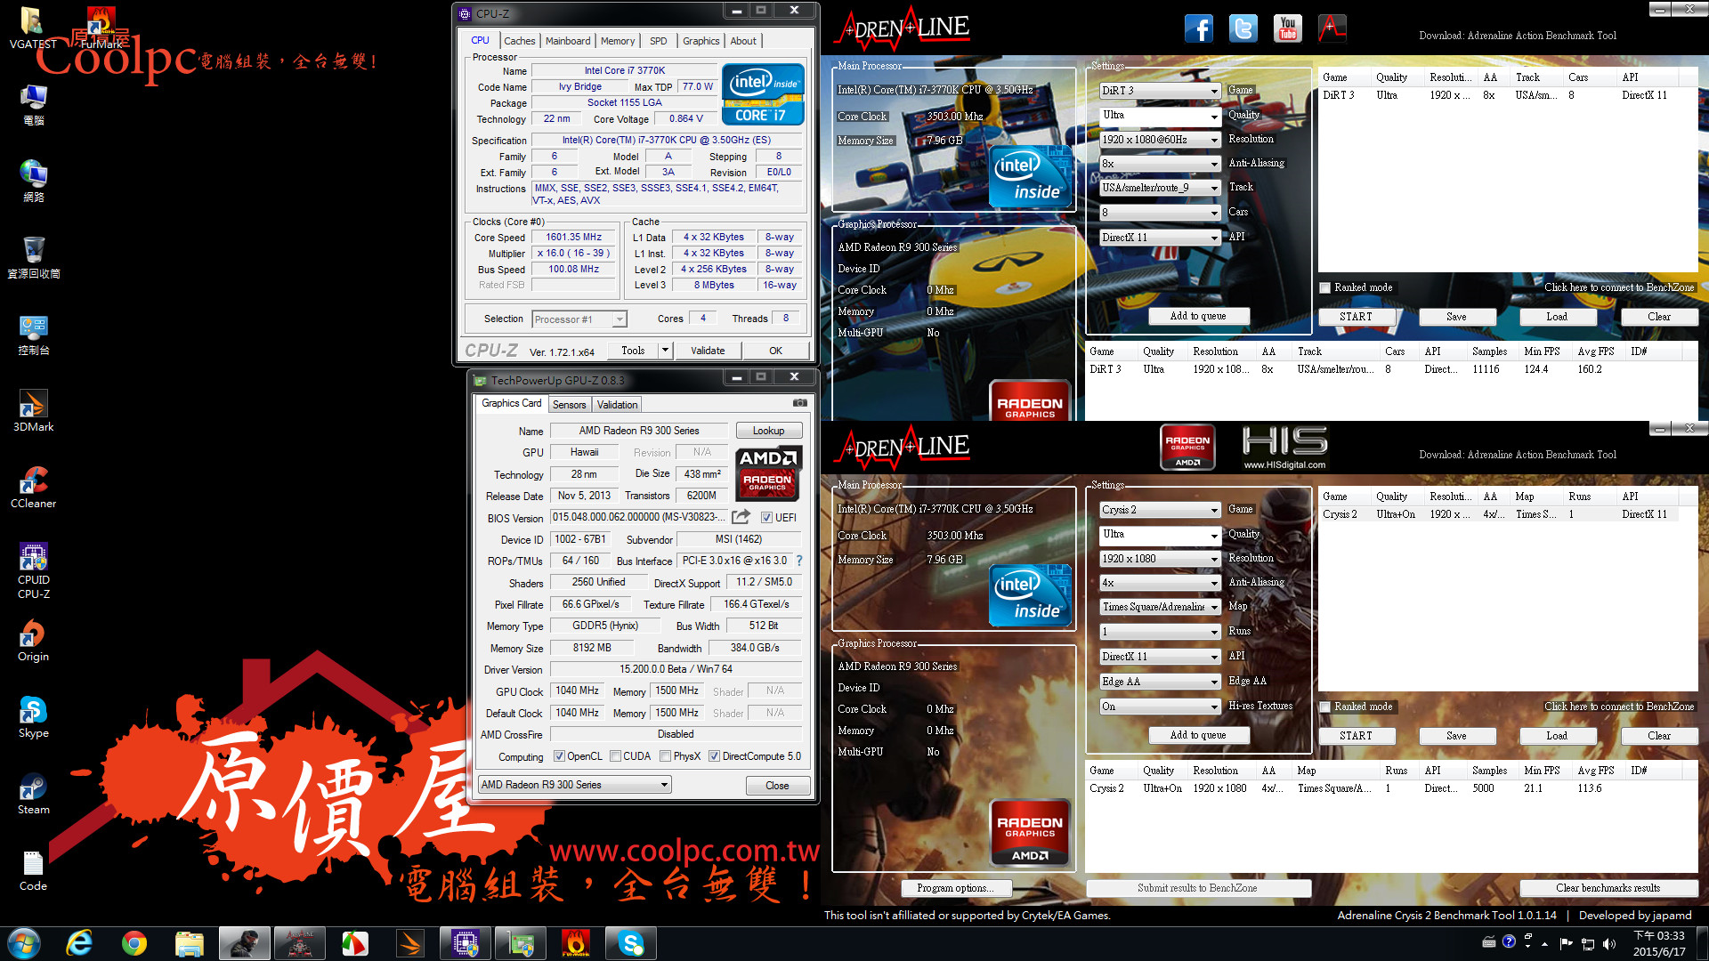Switch to the Caches tab in CPU-Z

click(519, 41)
